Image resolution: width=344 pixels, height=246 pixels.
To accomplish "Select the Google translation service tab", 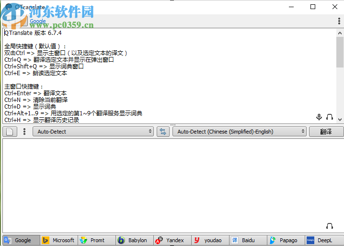I will [x=21, y=240].
